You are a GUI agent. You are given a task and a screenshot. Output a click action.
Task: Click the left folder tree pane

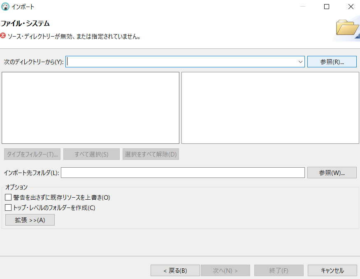pos(91,108)
